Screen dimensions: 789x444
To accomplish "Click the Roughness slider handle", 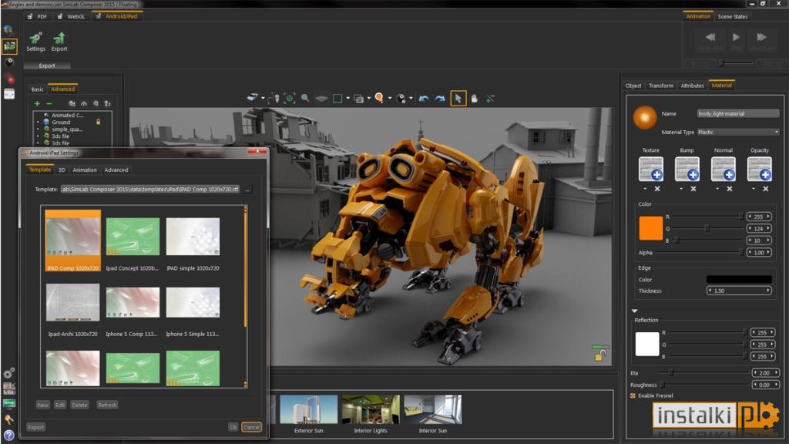I will point(663,385).
